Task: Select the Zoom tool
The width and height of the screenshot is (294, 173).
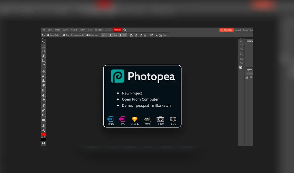Action: pos(43,130)
